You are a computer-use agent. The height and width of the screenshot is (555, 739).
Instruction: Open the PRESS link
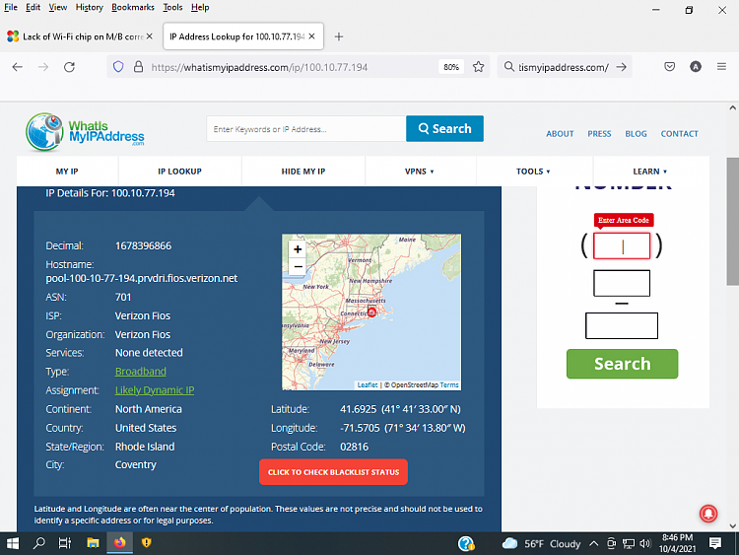click(599, 134)
